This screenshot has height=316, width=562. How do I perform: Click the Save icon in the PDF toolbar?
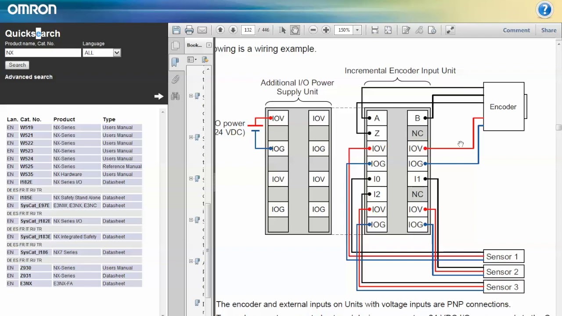tap(177, 30)
